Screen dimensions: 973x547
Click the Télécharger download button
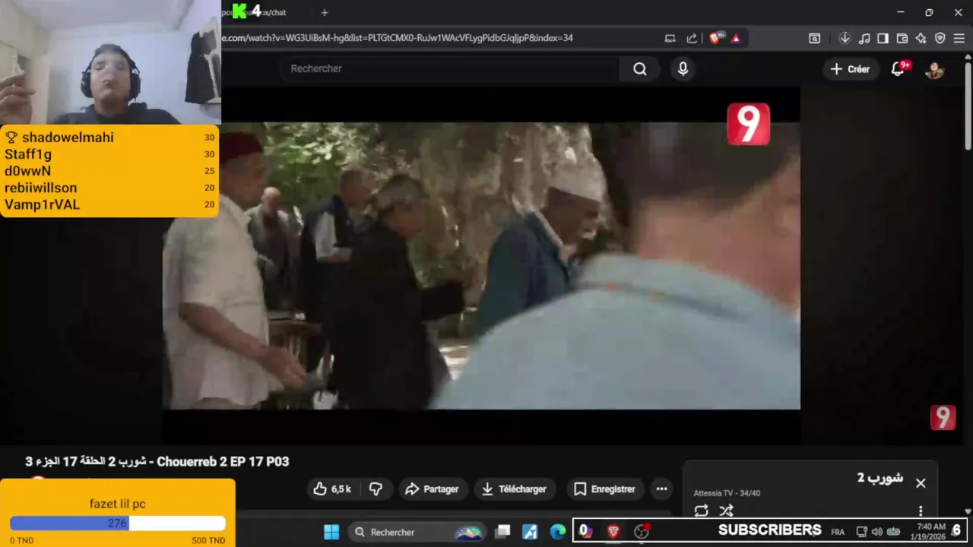tap(515, 489)
